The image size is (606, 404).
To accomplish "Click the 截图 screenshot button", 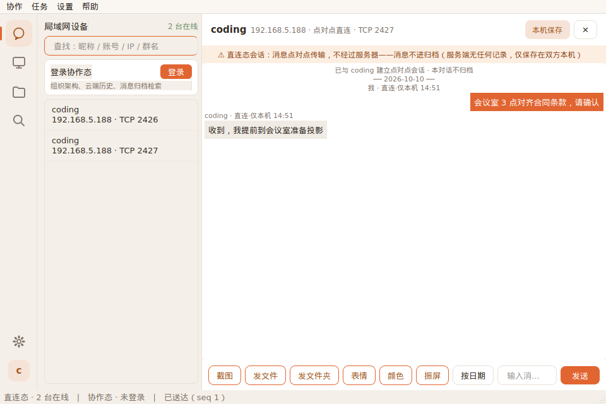I will pyautogui.click(x=225, y=376).
